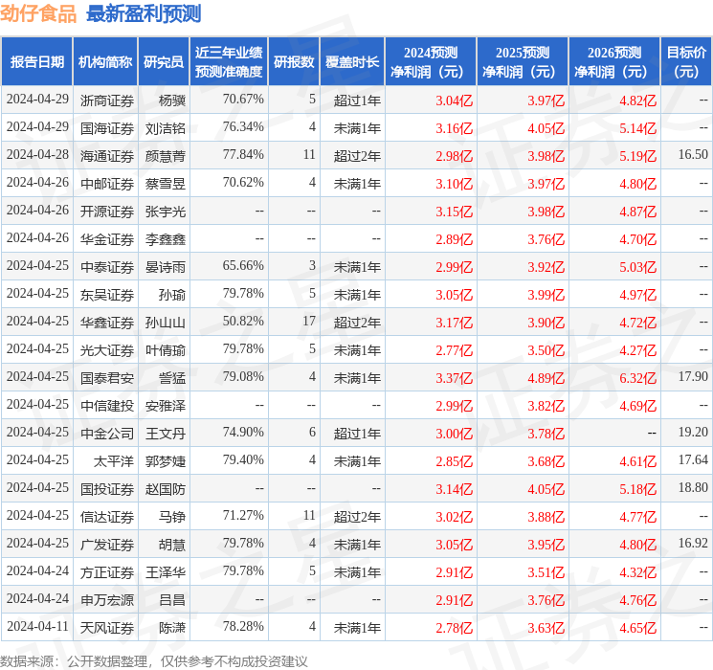
Task: Click analyst name 赵国防
Action: click(166, 488)
